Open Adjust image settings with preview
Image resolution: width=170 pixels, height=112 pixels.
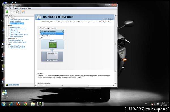pos(20,20)
